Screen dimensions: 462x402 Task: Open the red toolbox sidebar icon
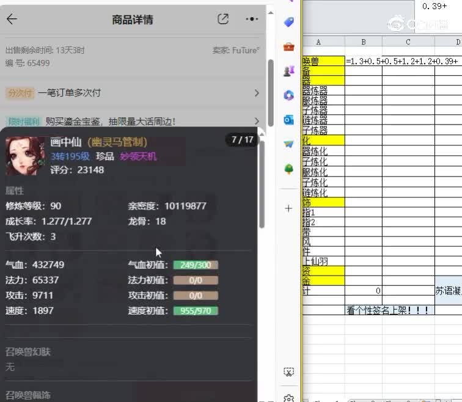288,46
